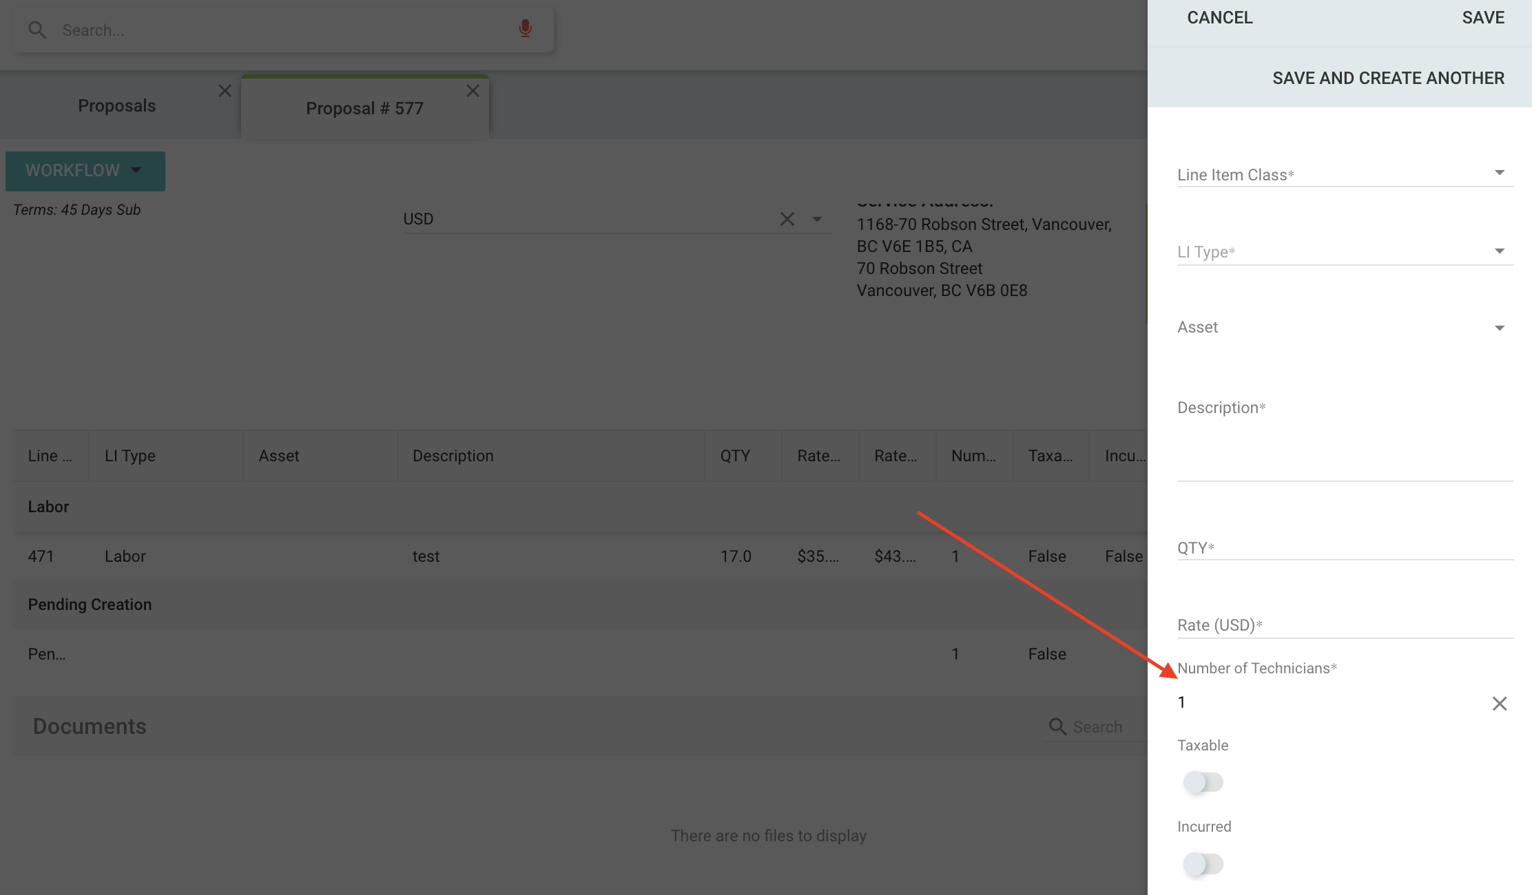Click SAVE AND CREATE ANOTHER

pyautogui.click(x=1387, y=78)
